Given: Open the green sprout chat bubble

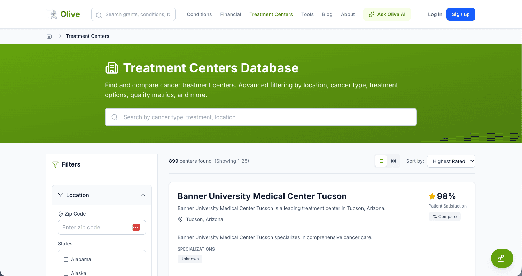Looking at the screenshot, I should [502, 258].
